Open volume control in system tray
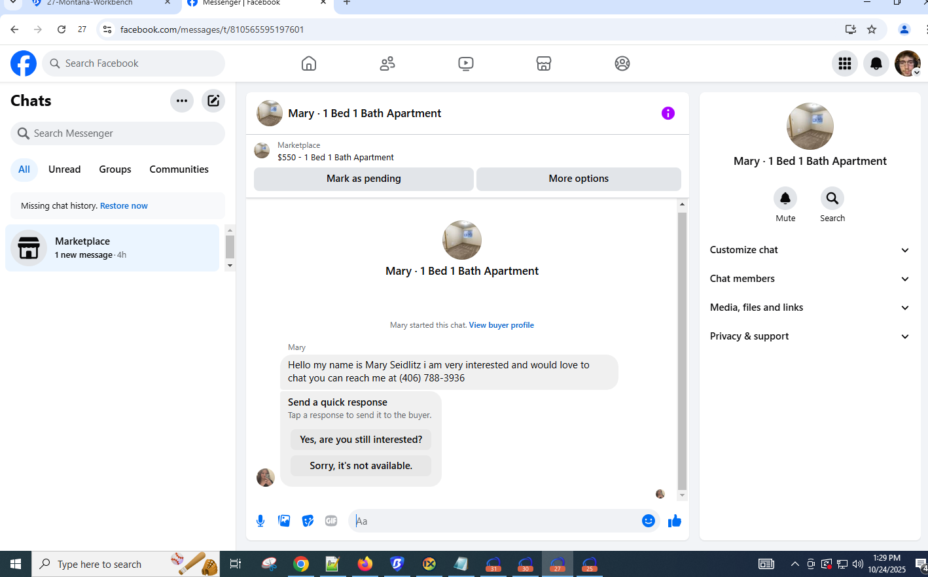The image size is (928, 577). click(858, 564)
